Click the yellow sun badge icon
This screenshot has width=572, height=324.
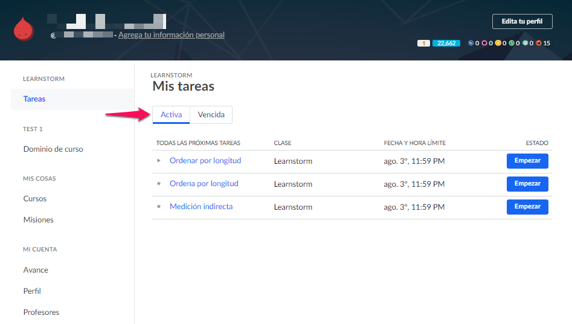(x=498, y=43)
